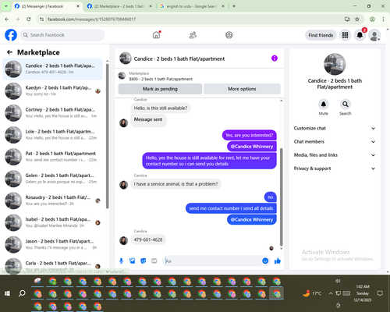Screen dimensions: 390x312
Task: Click Candice's large profile picture in the sidebar
Action: [x=335, y=64]
